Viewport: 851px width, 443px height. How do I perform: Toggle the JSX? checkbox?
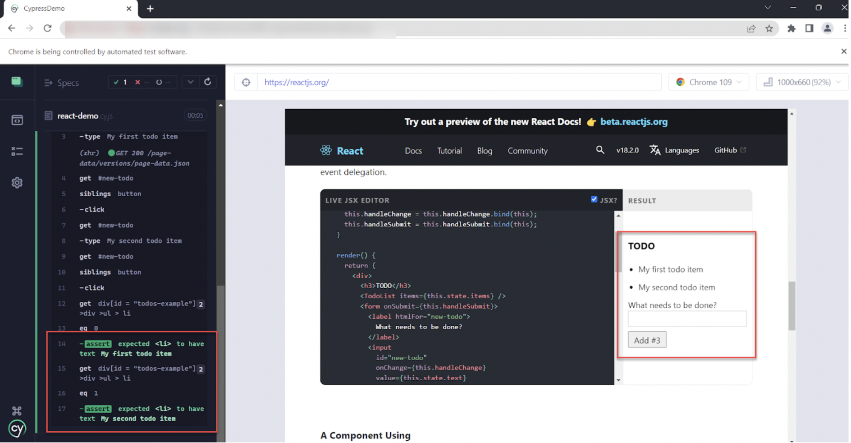pyautogui.click(x=594, y=199)
